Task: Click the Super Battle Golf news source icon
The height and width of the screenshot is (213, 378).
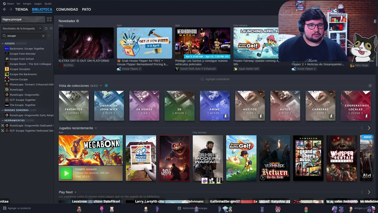Action: click(x=235, y=69)
